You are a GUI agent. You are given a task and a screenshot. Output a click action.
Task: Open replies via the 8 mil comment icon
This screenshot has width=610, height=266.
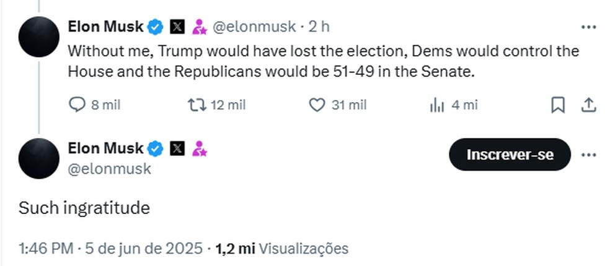(77, 105)
